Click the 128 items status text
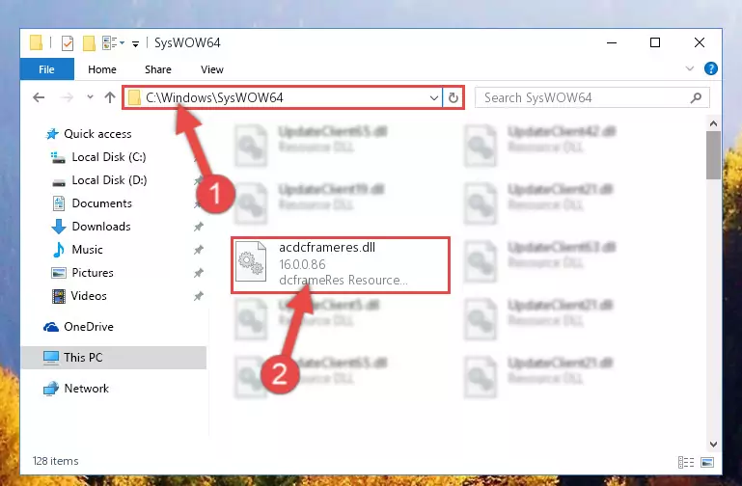The width and height of the screenshot is (742, 486). point(55,461)
